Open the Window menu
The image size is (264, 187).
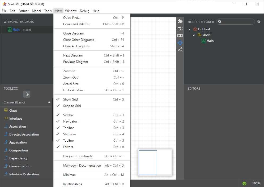(x=71, y=11)
